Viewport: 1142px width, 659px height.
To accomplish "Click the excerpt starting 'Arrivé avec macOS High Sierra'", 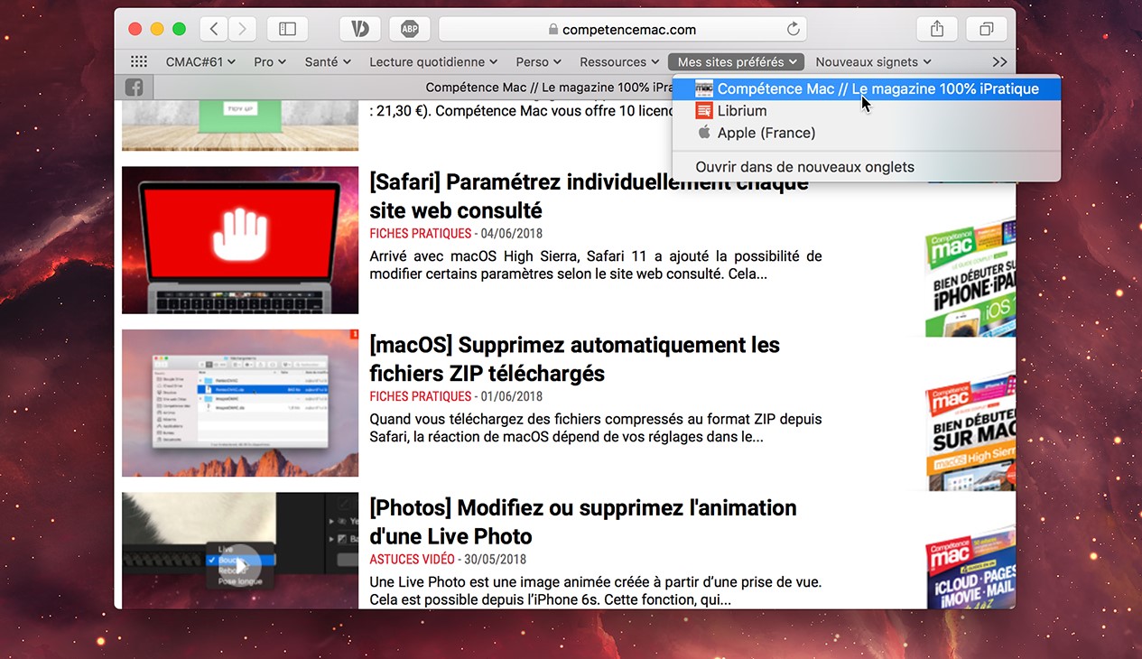I will tap(595, 265).
